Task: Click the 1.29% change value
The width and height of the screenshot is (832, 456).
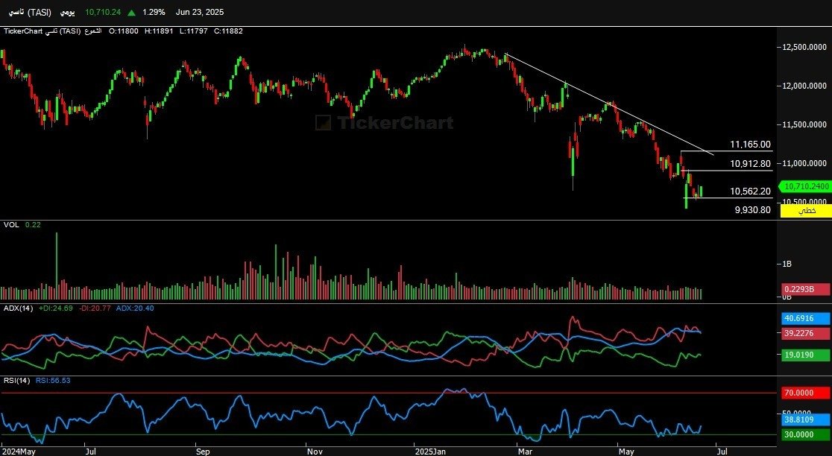Action: pos(154,12)
